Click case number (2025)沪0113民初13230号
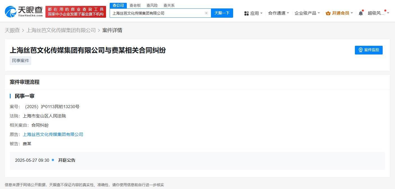This screenshot has height=189, width=395. click(x=52, y=107)
